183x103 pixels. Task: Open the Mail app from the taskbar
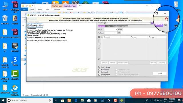click(89, 100)
